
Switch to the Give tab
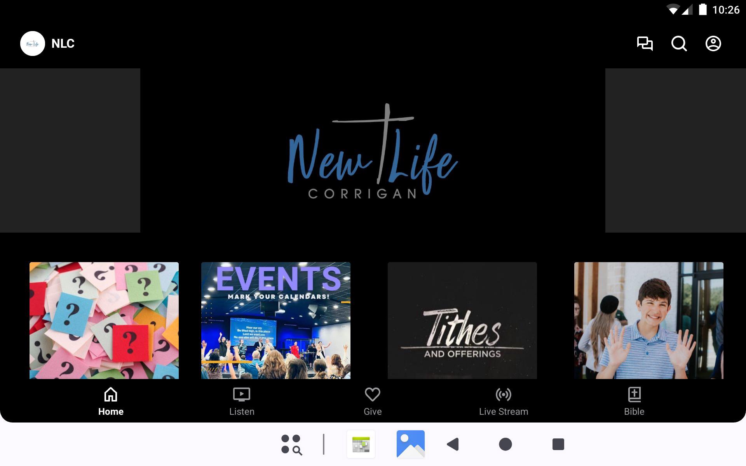pyautogui.click(x=373, y=402)
